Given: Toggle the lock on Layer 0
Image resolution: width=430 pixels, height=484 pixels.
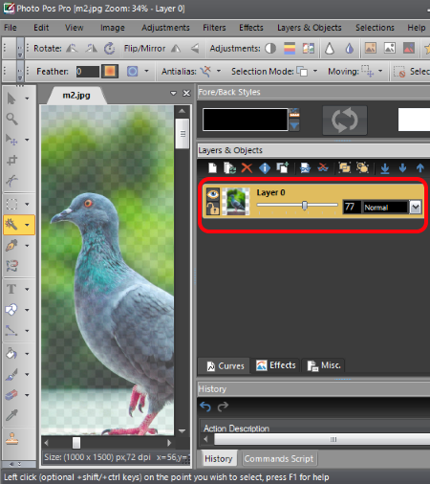Looking at the screenshot, I should [x=213, y=209].
